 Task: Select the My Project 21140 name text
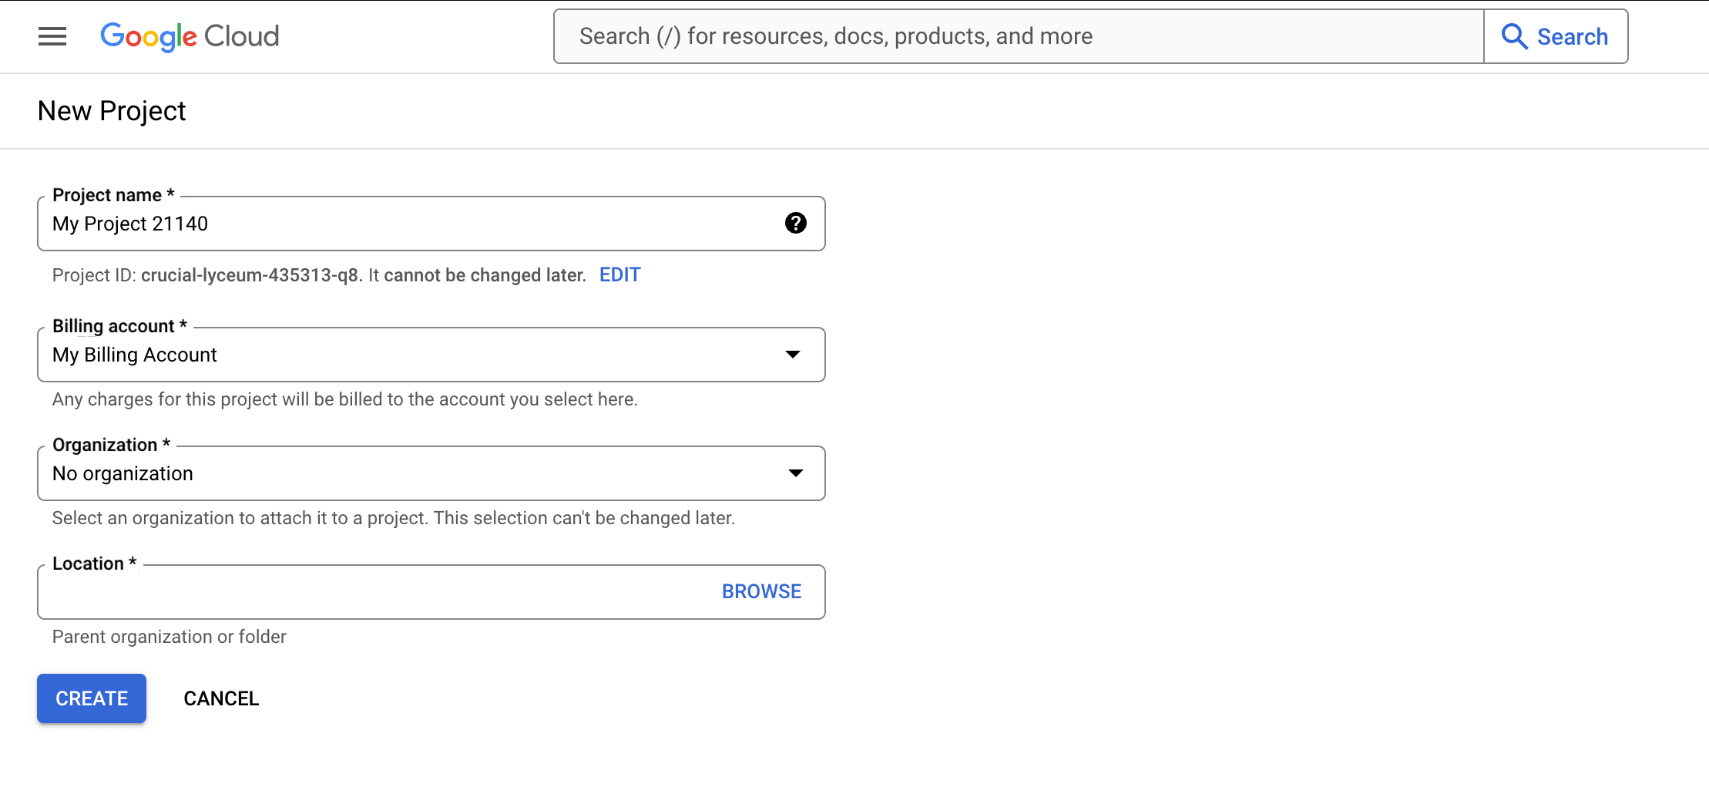(x=129, y=224)
